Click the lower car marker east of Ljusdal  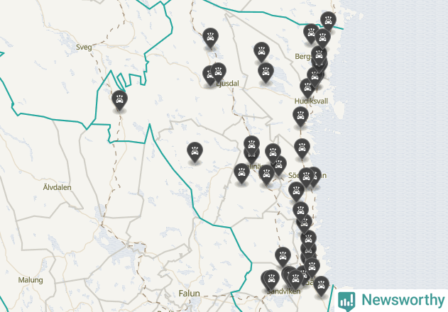[266, 72]
